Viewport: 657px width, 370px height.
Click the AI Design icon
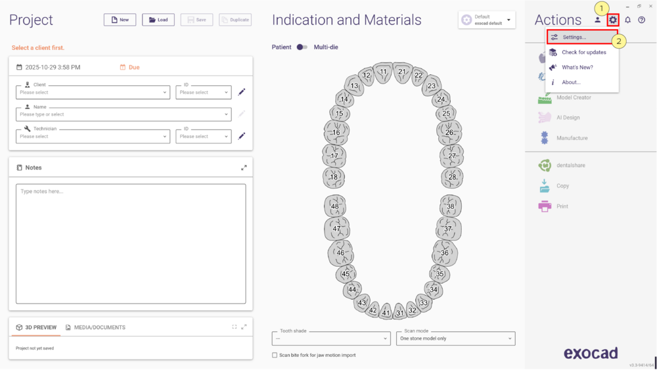pyautogui.click(x=544, y=118)
